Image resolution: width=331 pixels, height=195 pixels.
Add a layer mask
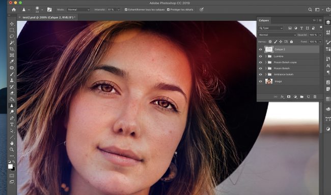(x=289, y=96)
